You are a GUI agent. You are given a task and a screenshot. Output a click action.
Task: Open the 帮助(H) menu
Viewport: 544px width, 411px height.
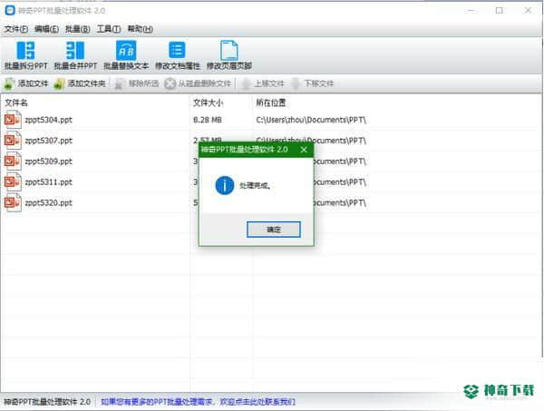tap(141, 29)
